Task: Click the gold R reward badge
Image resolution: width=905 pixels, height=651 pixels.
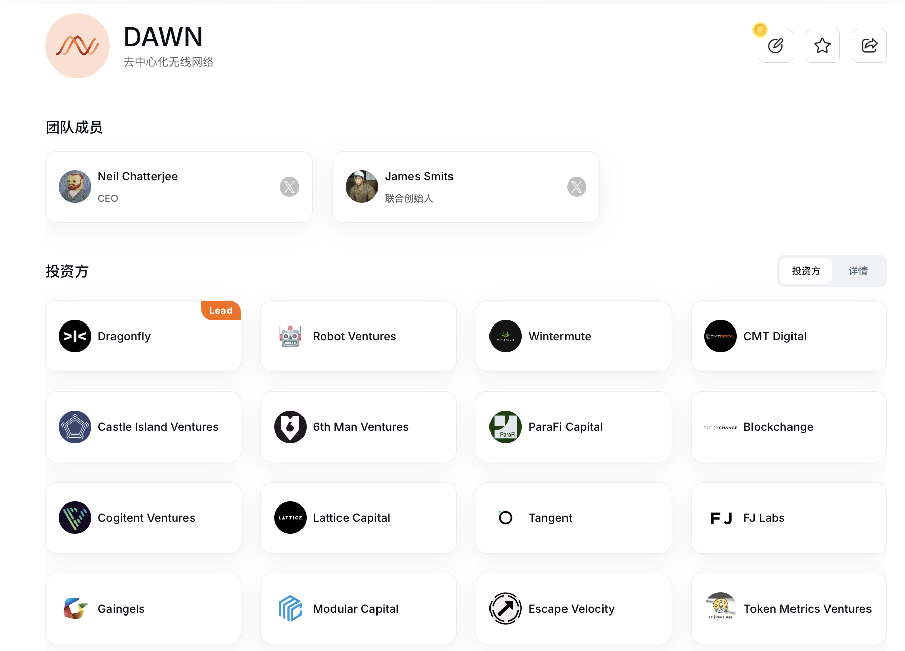Action: coord(760,30)
